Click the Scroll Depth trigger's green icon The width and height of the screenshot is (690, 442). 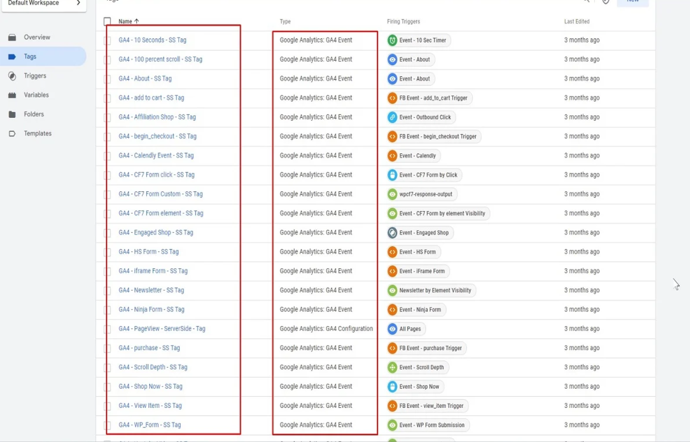click(x=392, y=368)
